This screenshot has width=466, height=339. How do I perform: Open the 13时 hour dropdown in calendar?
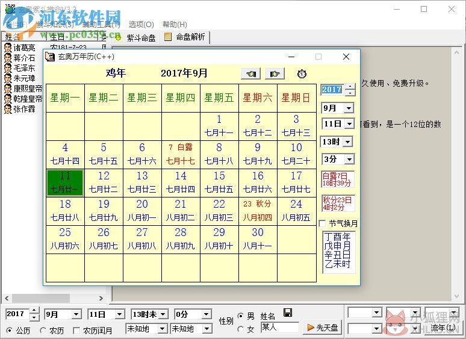coord(347,142)
